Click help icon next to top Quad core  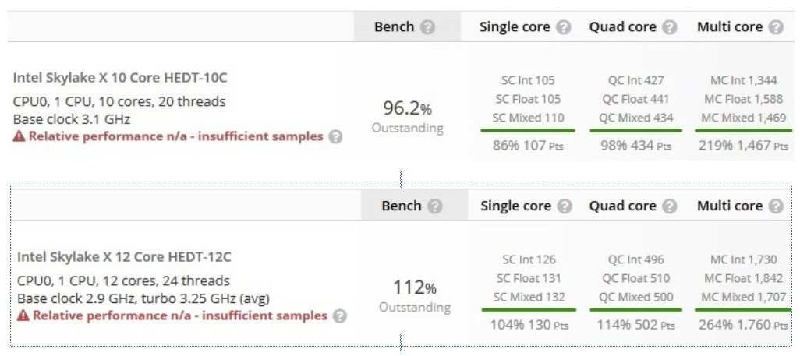pos(669,27)
